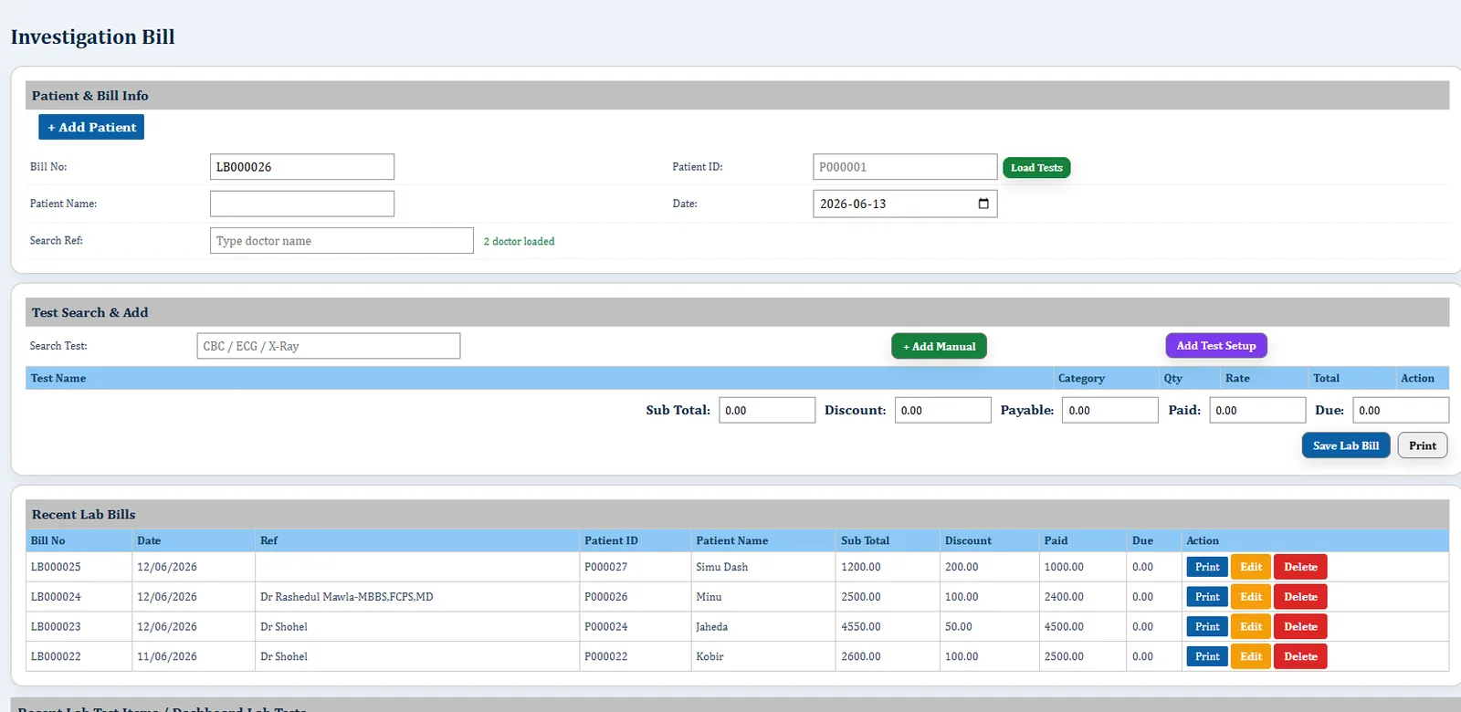Click sub total value 2600.00
The width and height of the screenshot is (1461, 712).
[x=860, y=656]
